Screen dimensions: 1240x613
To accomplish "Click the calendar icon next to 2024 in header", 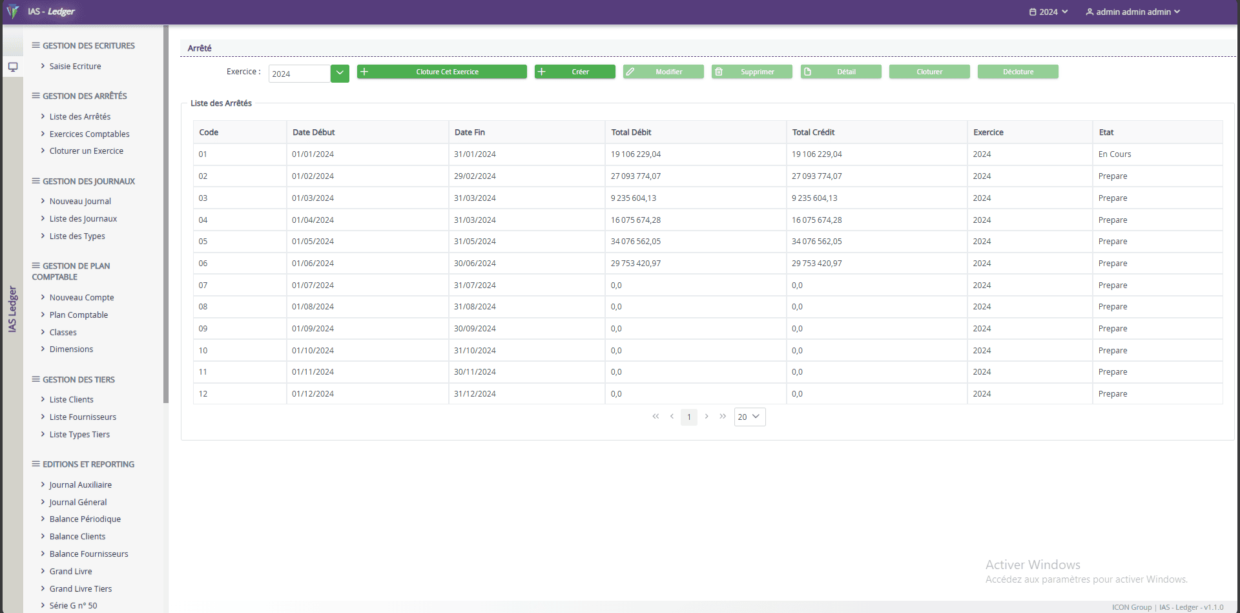I will click(1031, 12).
